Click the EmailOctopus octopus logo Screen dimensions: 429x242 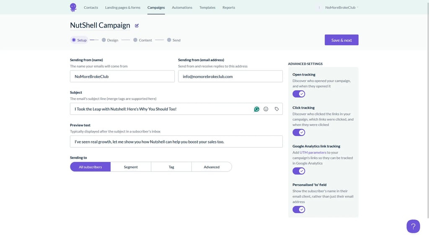click(73, 7)
